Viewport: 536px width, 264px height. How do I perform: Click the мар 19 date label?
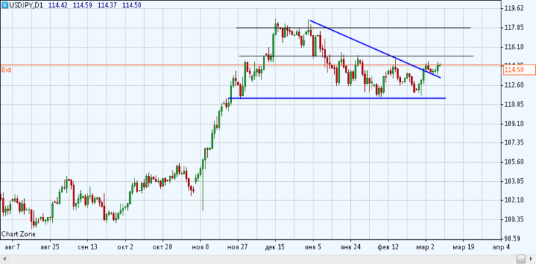pyautogui.click(x=463, y=247)
